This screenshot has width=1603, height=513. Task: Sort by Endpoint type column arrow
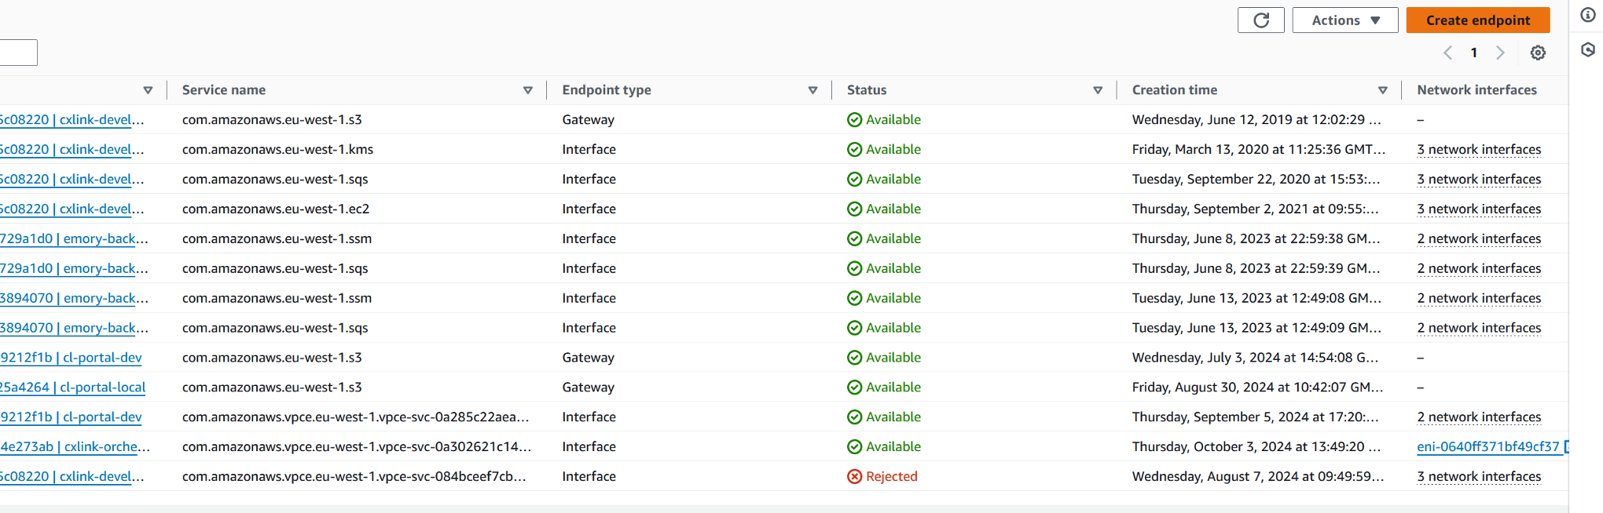813,90
